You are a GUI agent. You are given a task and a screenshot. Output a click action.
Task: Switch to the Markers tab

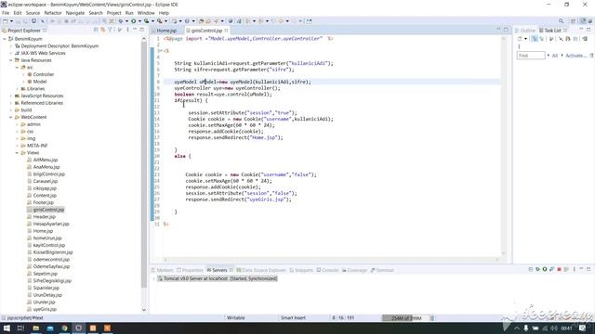pyautogui.click(x=163, y=270)
